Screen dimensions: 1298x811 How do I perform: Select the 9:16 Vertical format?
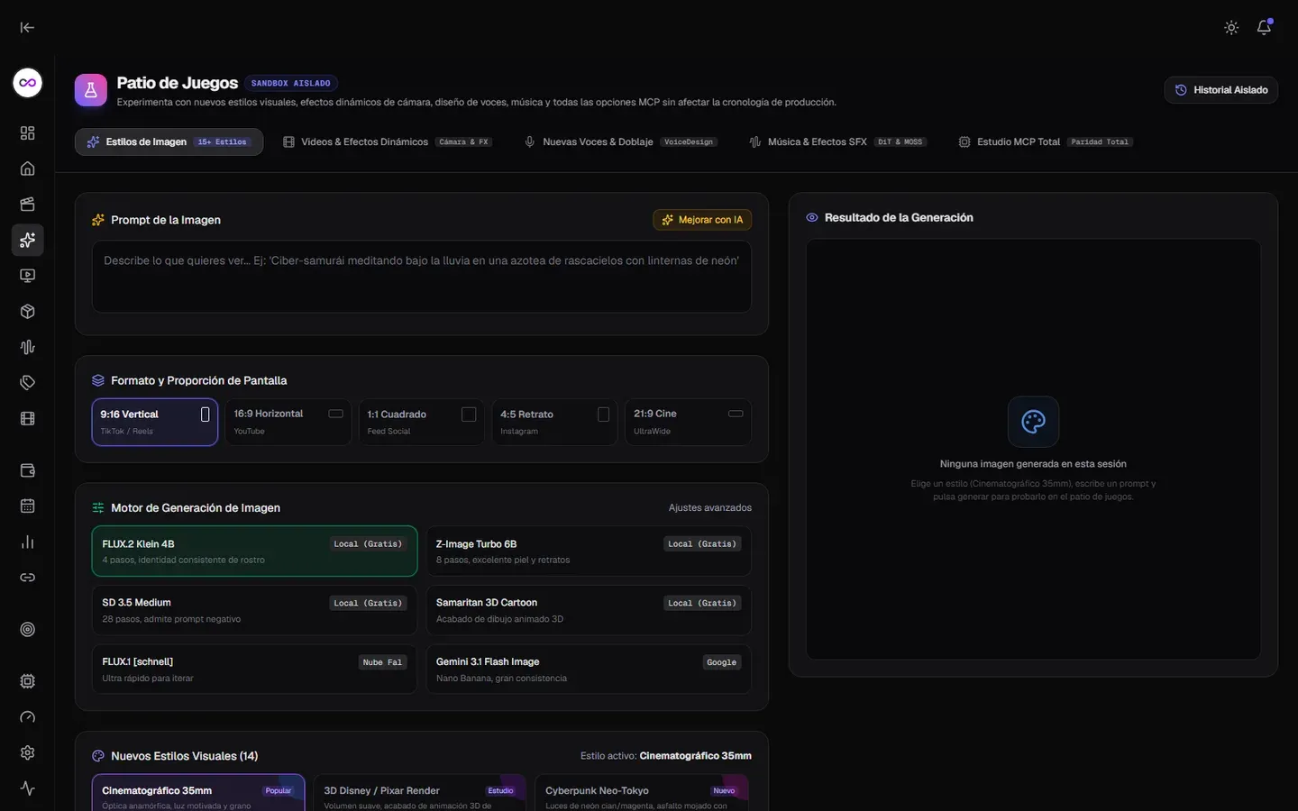(155, 422)
